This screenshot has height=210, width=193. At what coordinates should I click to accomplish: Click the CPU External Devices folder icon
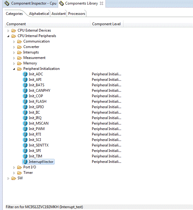tap(14, 30)
